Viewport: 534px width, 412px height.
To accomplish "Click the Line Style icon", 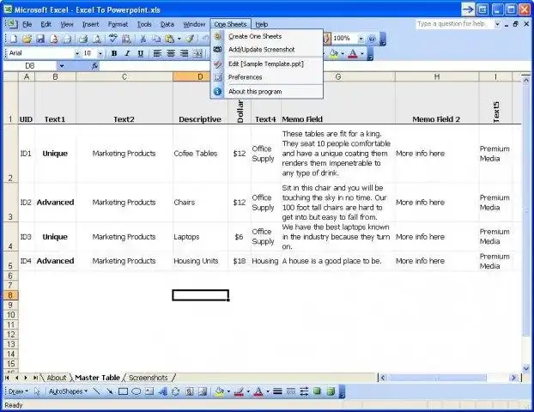I will (277, 391).
